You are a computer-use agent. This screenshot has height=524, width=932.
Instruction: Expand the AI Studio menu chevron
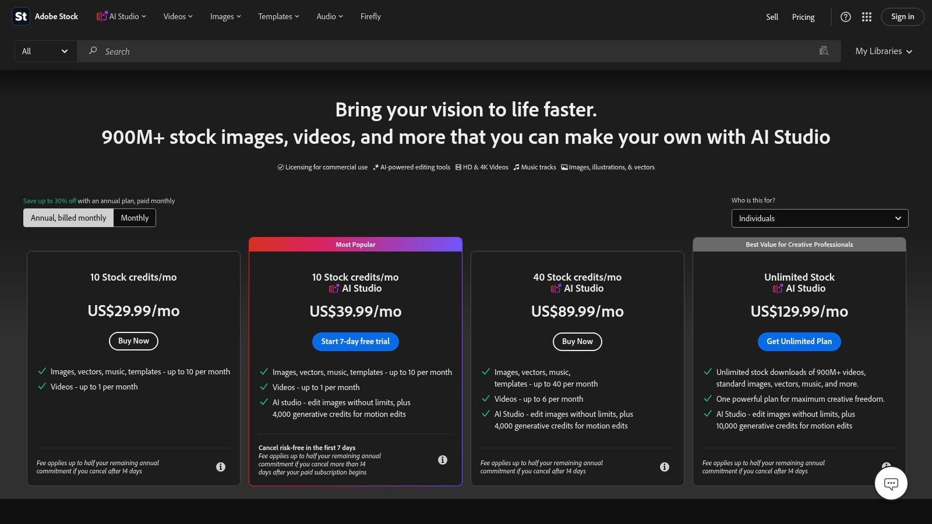tap(144, 16)
